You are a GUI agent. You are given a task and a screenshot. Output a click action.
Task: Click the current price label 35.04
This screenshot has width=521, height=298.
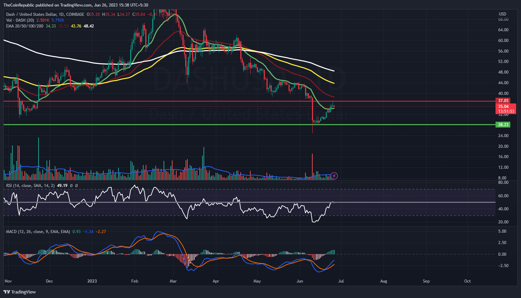tap(503, 107)
